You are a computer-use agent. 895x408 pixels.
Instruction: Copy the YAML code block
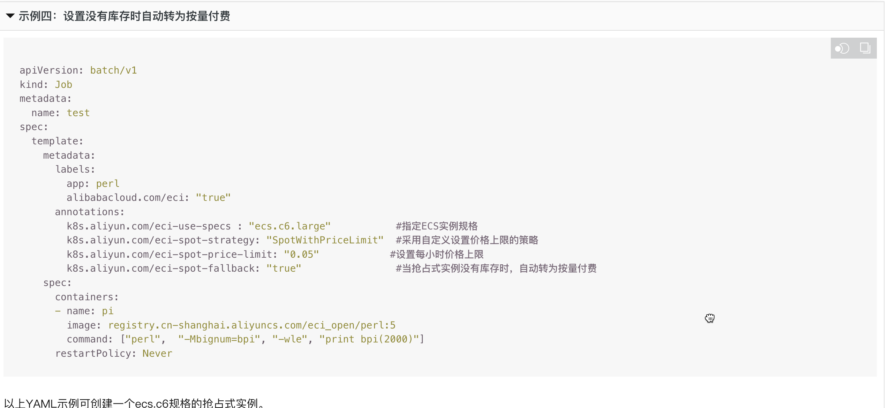pyautogui.click(x=865, y=48)
